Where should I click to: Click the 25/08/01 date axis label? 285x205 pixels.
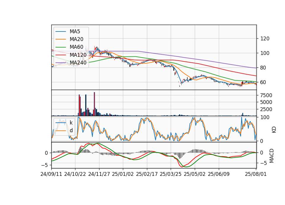coord(256,174)
